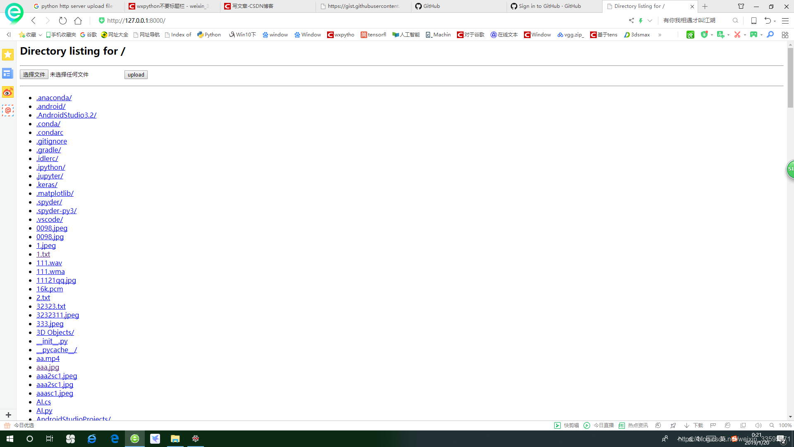This screenshot has width=794, height=447.
Task: Click the share icon in address bar
Action: point(631,20)
